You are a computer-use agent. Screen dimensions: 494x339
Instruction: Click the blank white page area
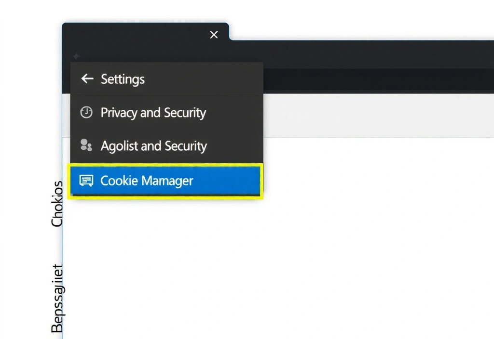289,241
